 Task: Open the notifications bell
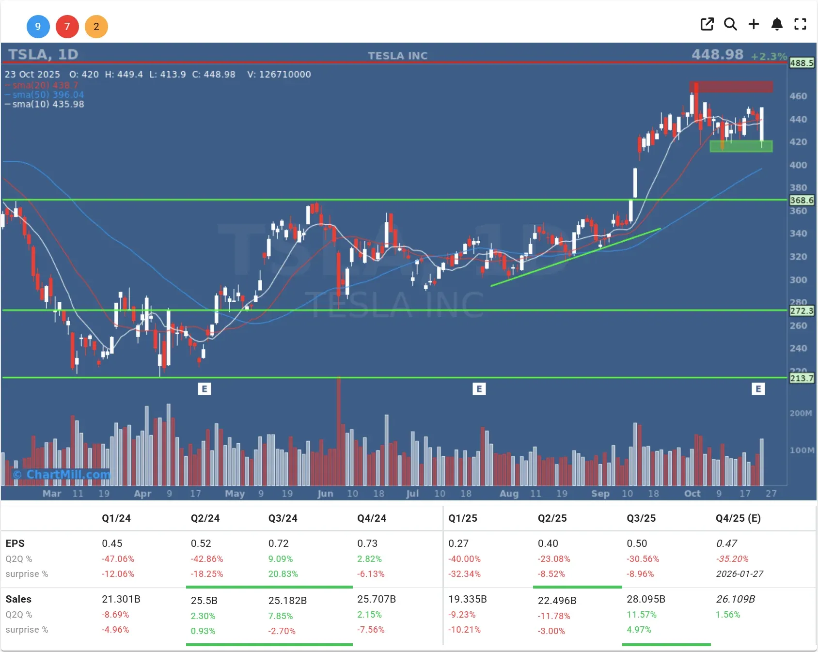point(777,24)
